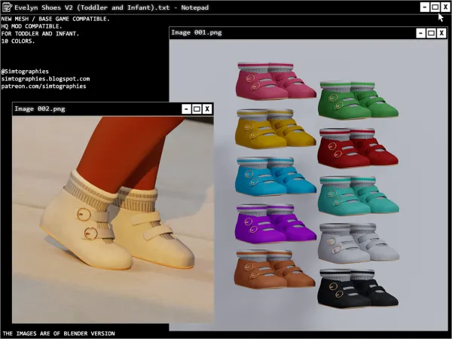Image resolution: width=452 pixels, height=339 pixels.
Task: Open patreon.com/simtographies link text
Action: pyautogui.click(x=44, y=86)
